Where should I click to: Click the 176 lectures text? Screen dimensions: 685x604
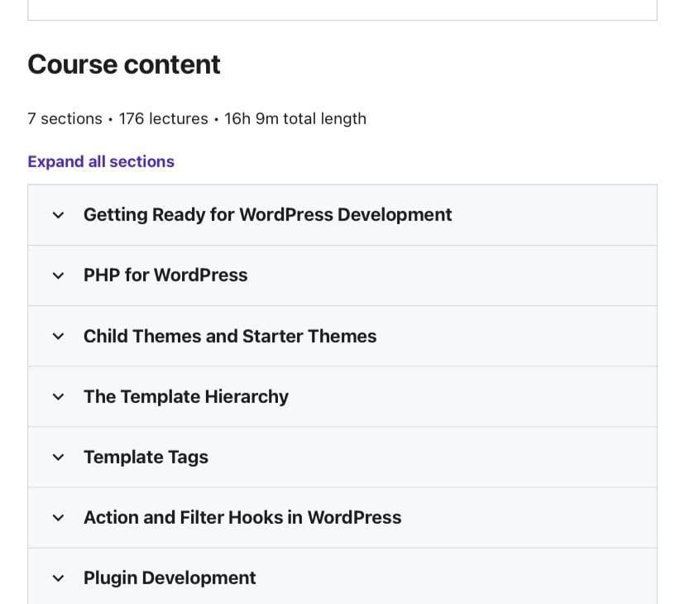coord(163,119)
